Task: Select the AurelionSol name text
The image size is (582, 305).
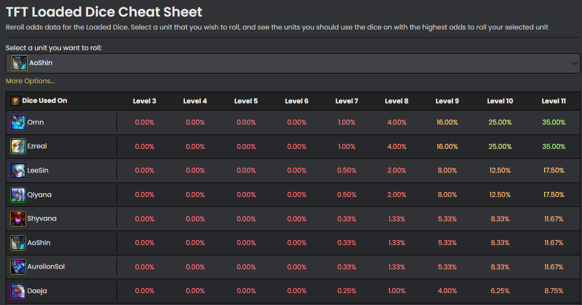Action: click(x=46, y=267)
